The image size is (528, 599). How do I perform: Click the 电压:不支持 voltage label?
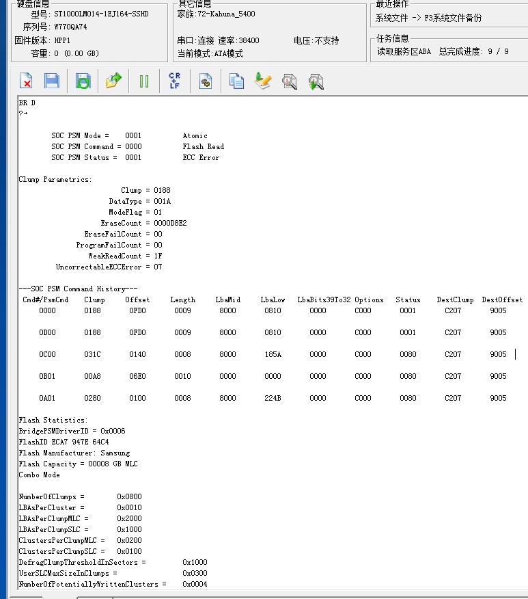tap(316, 40)
